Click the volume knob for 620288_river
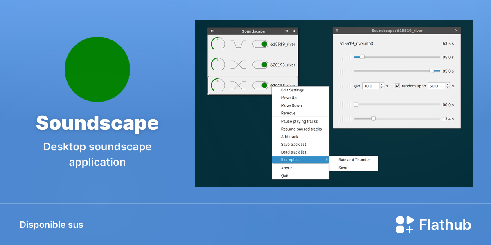Image resolution: width=491 pixels, height=245 pixels. pos(218,85)
